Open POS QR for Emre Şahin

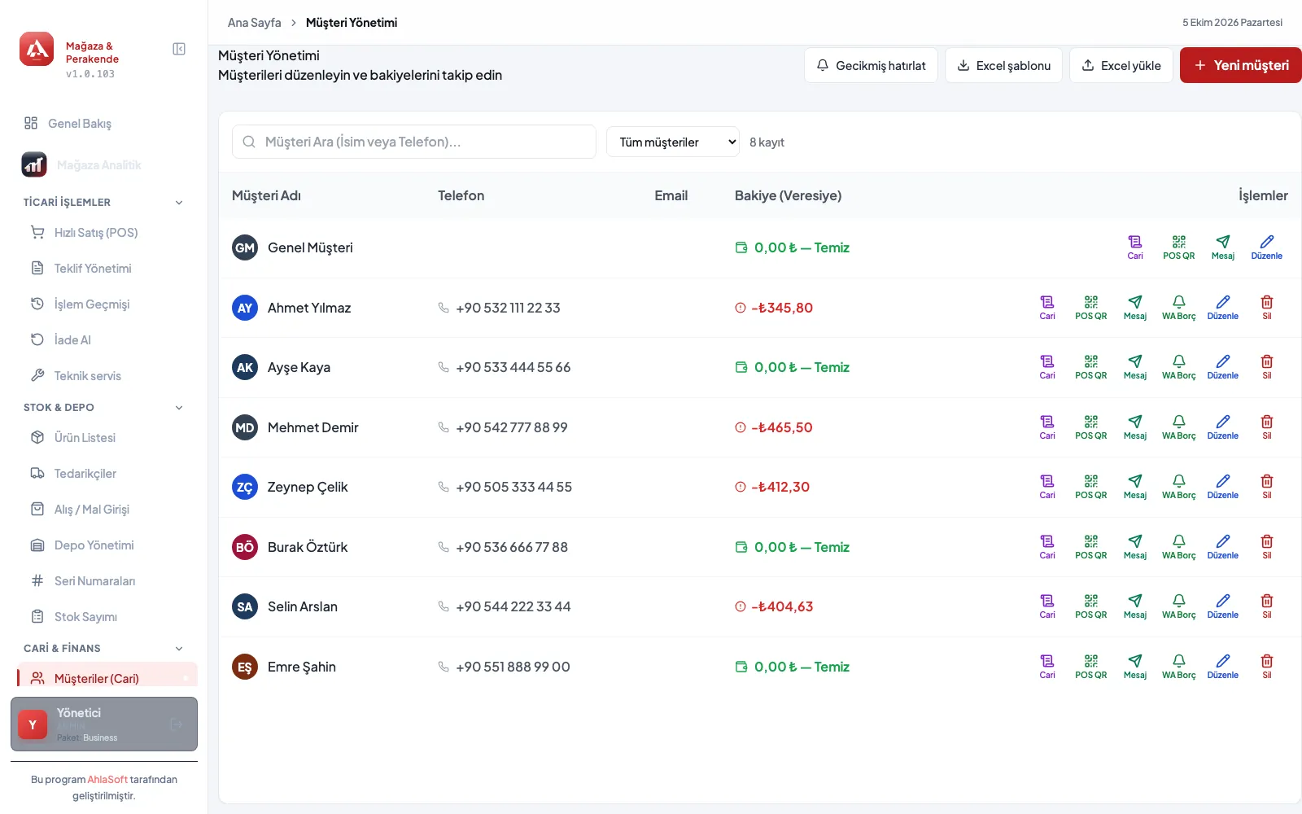point(1091,667)
